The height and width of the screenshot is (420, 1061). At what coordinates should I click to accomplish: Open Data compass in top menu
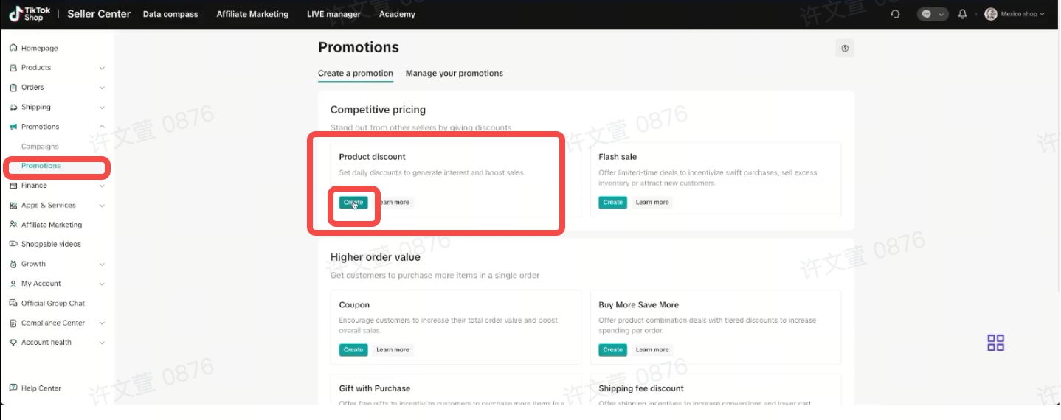click(x=170, y=14)
